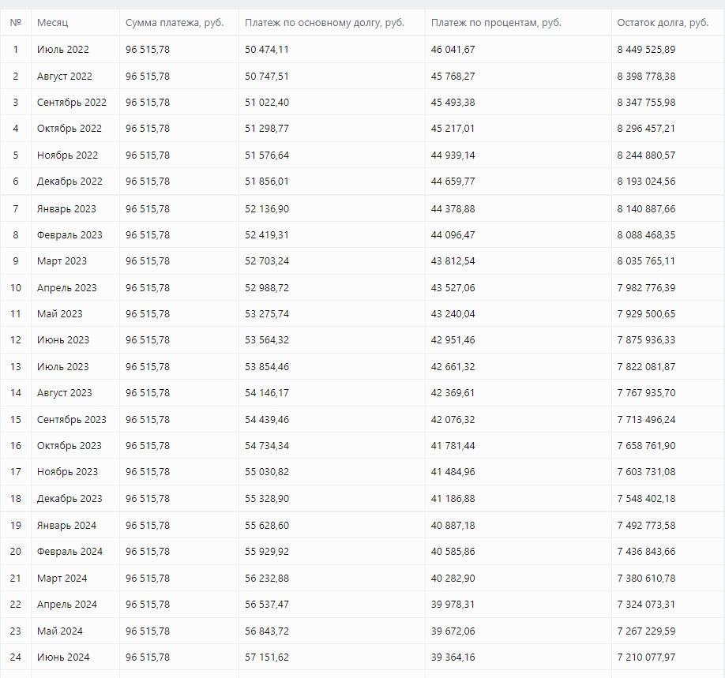
Task: Select the 'Март 2023' month cell
Action: [x=62, y=261]
